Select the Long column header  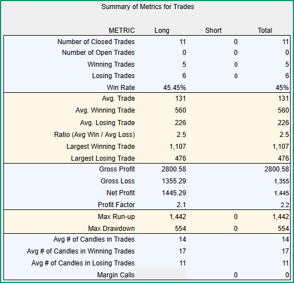[x=162, y=31]
